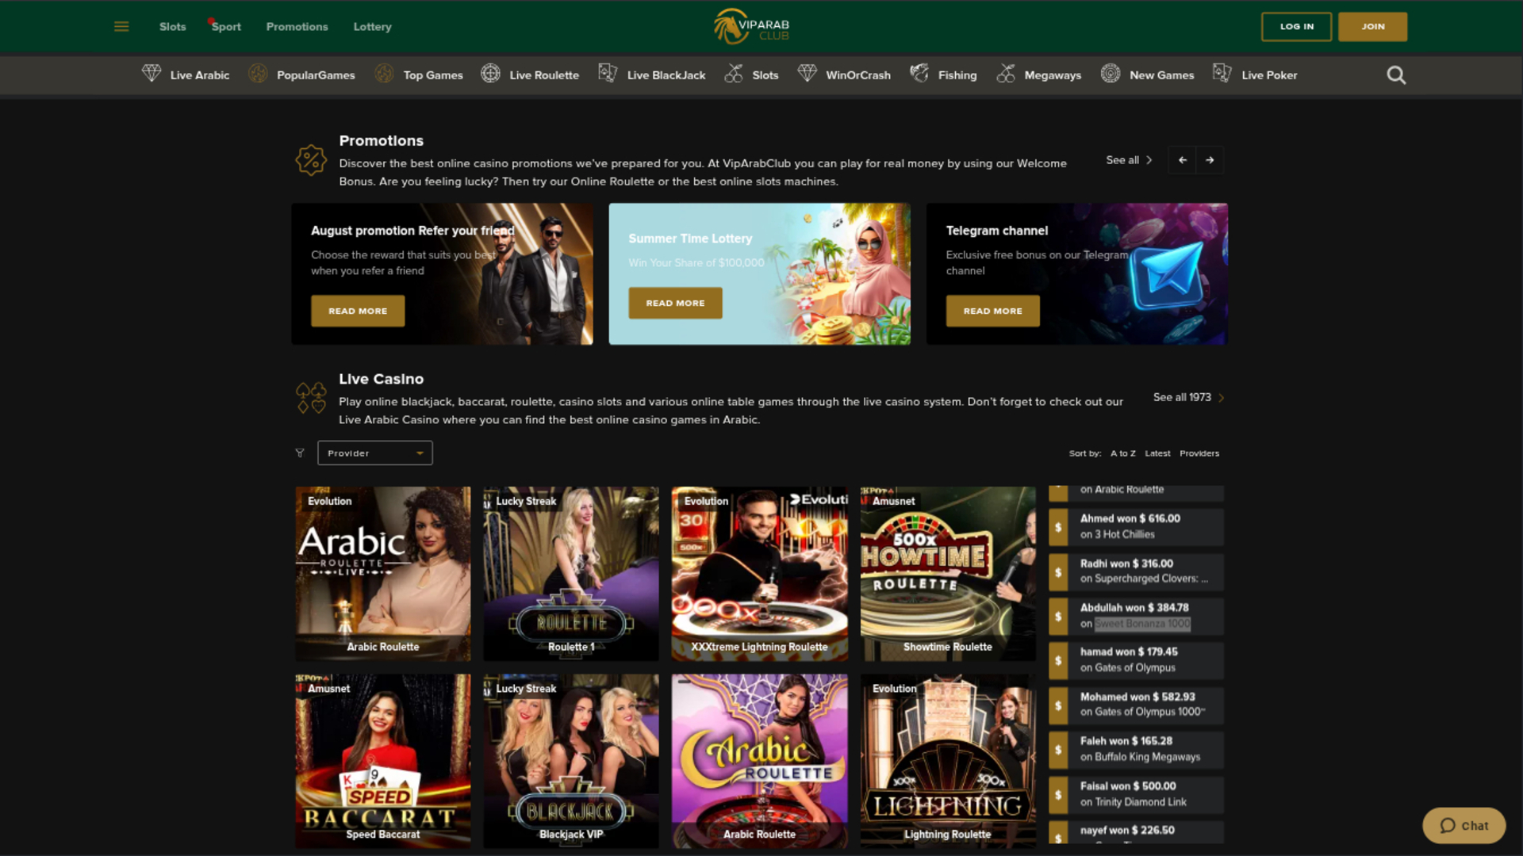Open the New Games category icon
Screen dimensions: 1523x856
(x=1110, y=73)
